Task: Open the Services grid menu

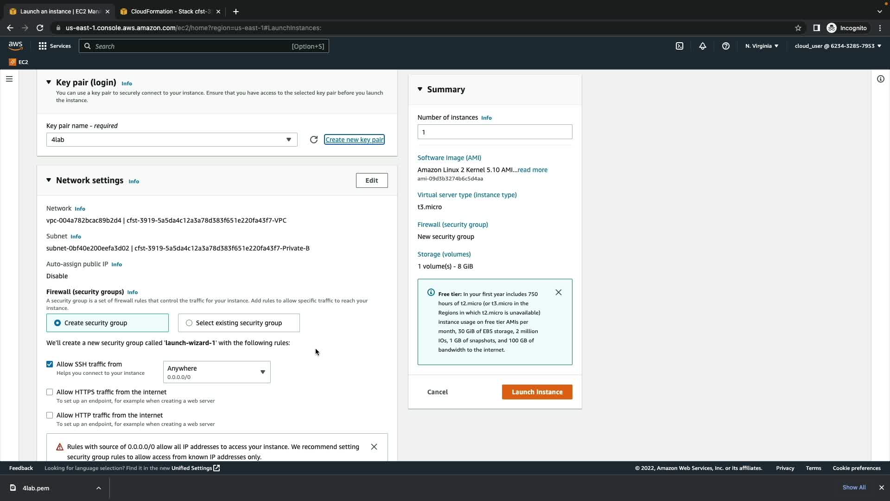Action: 43,46
